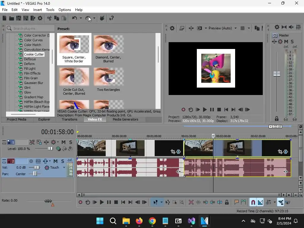Image resolution: width=304 pixels, height=228 pixels.
Task: Open a project using folder icon
Action: [12, 18]
